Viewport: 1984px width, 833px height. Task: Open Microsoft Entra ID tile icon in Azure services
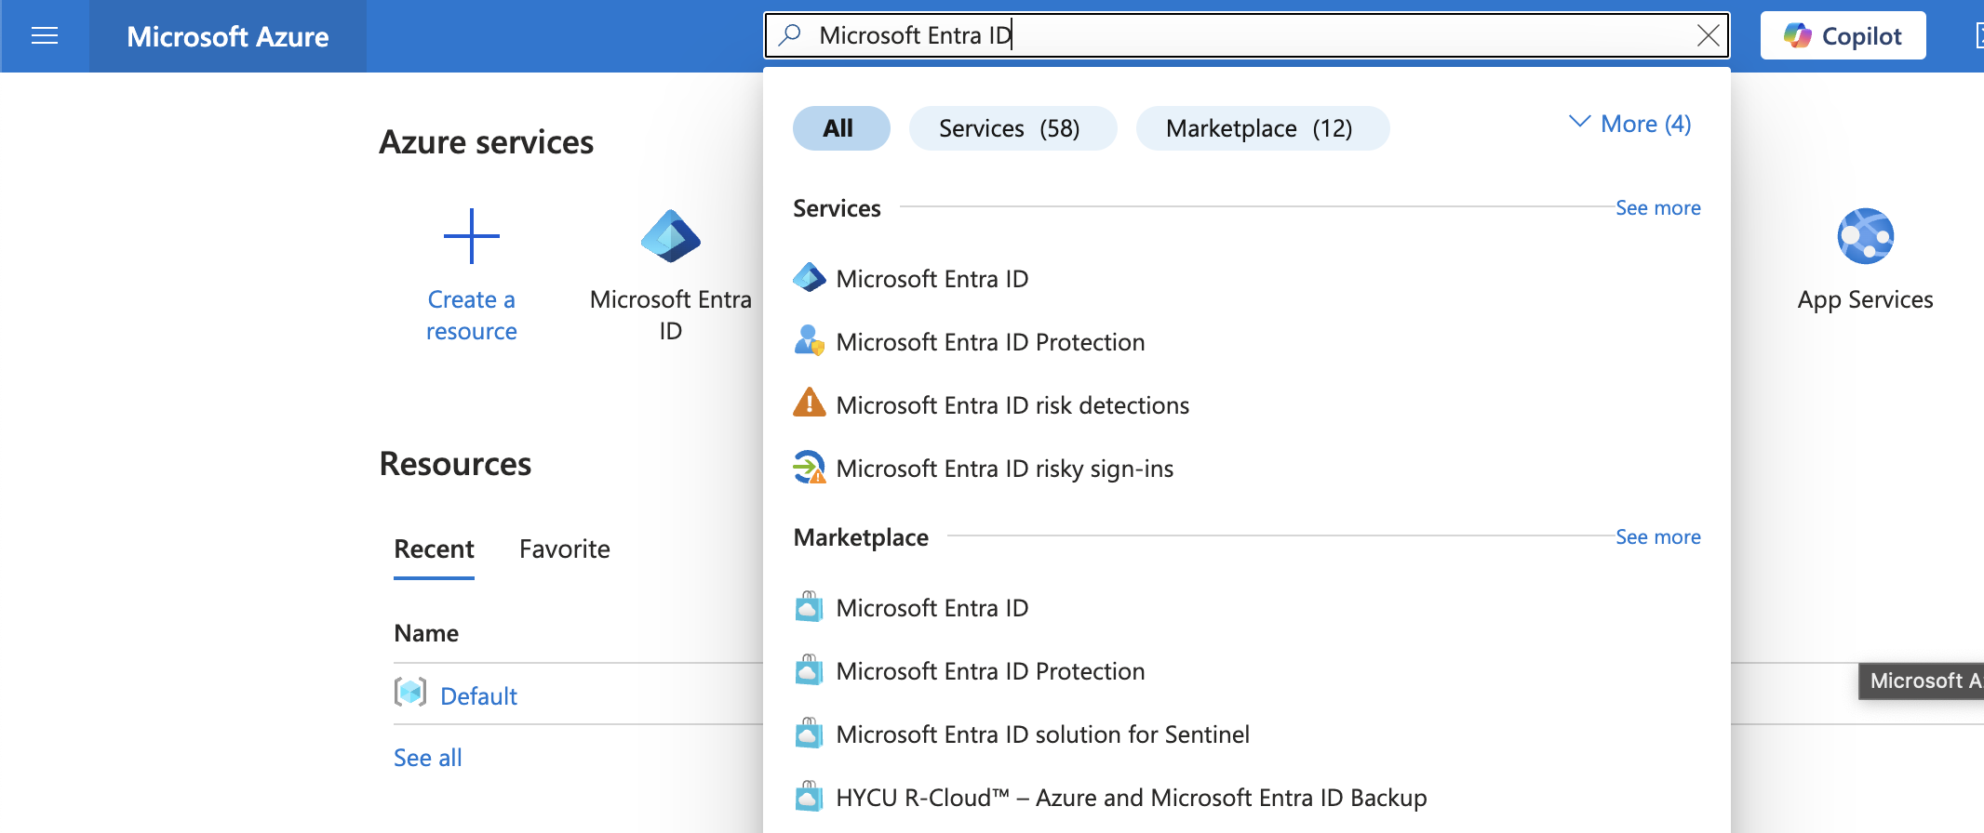671,236
